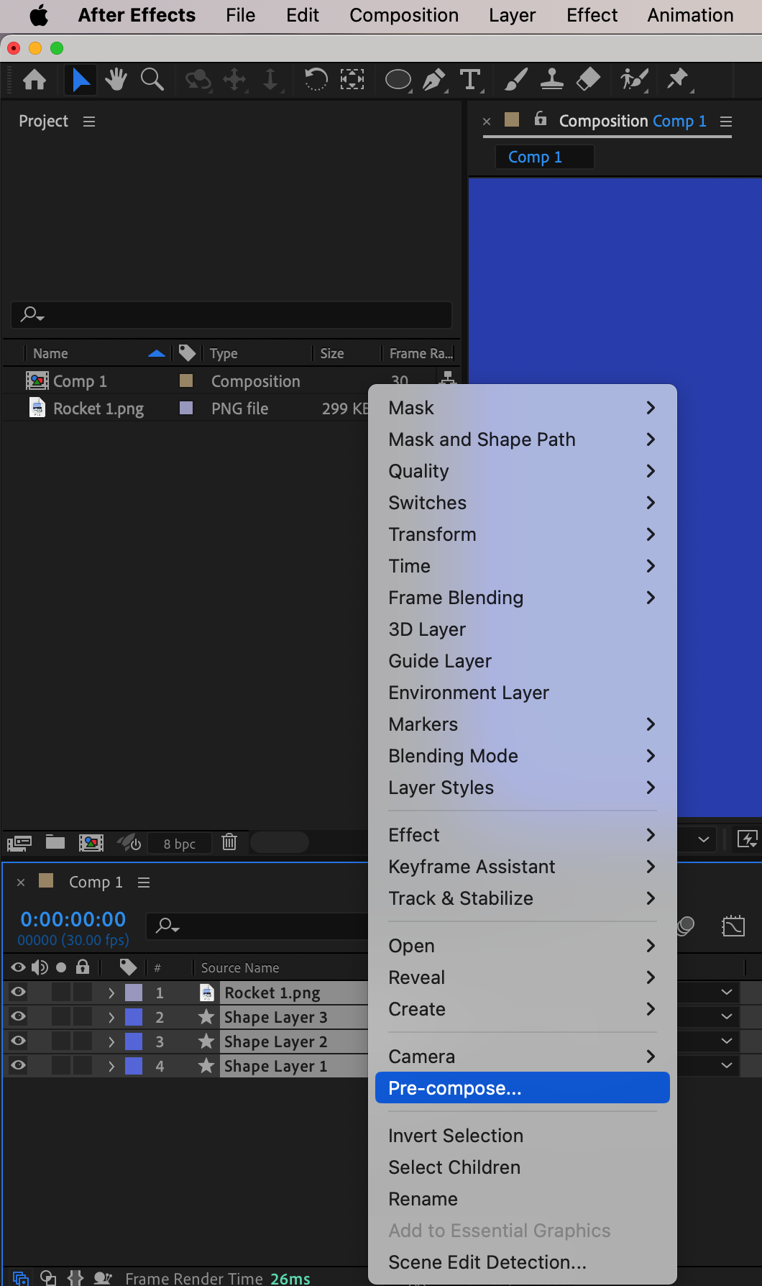Click the Home icon in toolbar
Viewport: 762px width, 1286px height.
(x=35, y=80)
